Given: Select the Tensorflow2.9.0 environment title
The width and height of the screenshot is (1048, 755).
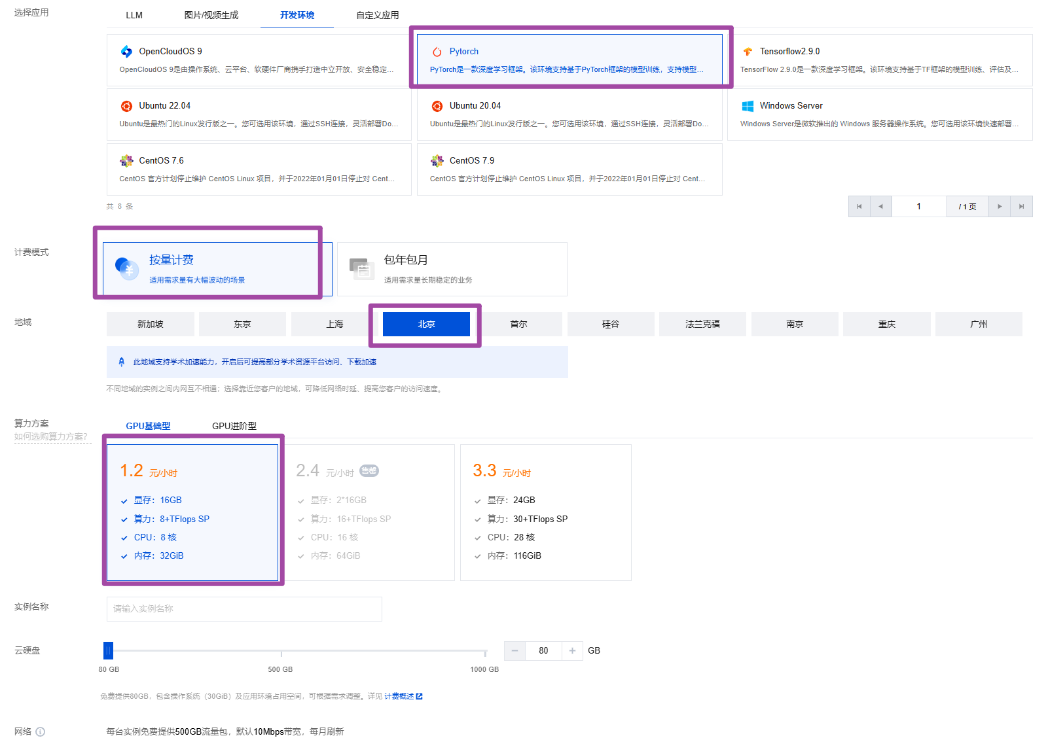Looking at the screenshot, I should [789, 52].
